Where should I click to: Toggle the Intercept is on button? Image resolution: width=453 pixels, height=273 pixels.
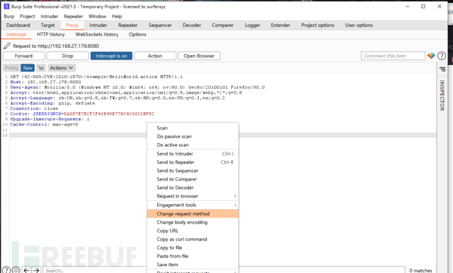110,56
